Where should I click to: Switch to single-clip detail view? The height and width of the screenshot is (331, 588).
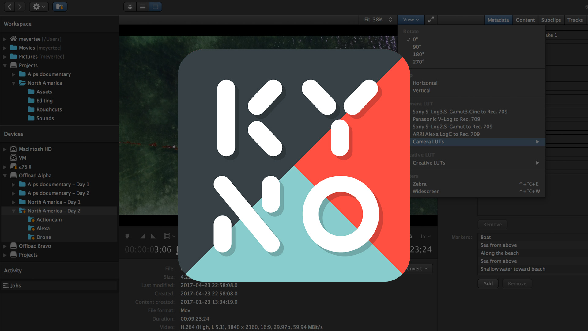pyautogui.click(x=156, y=7)
